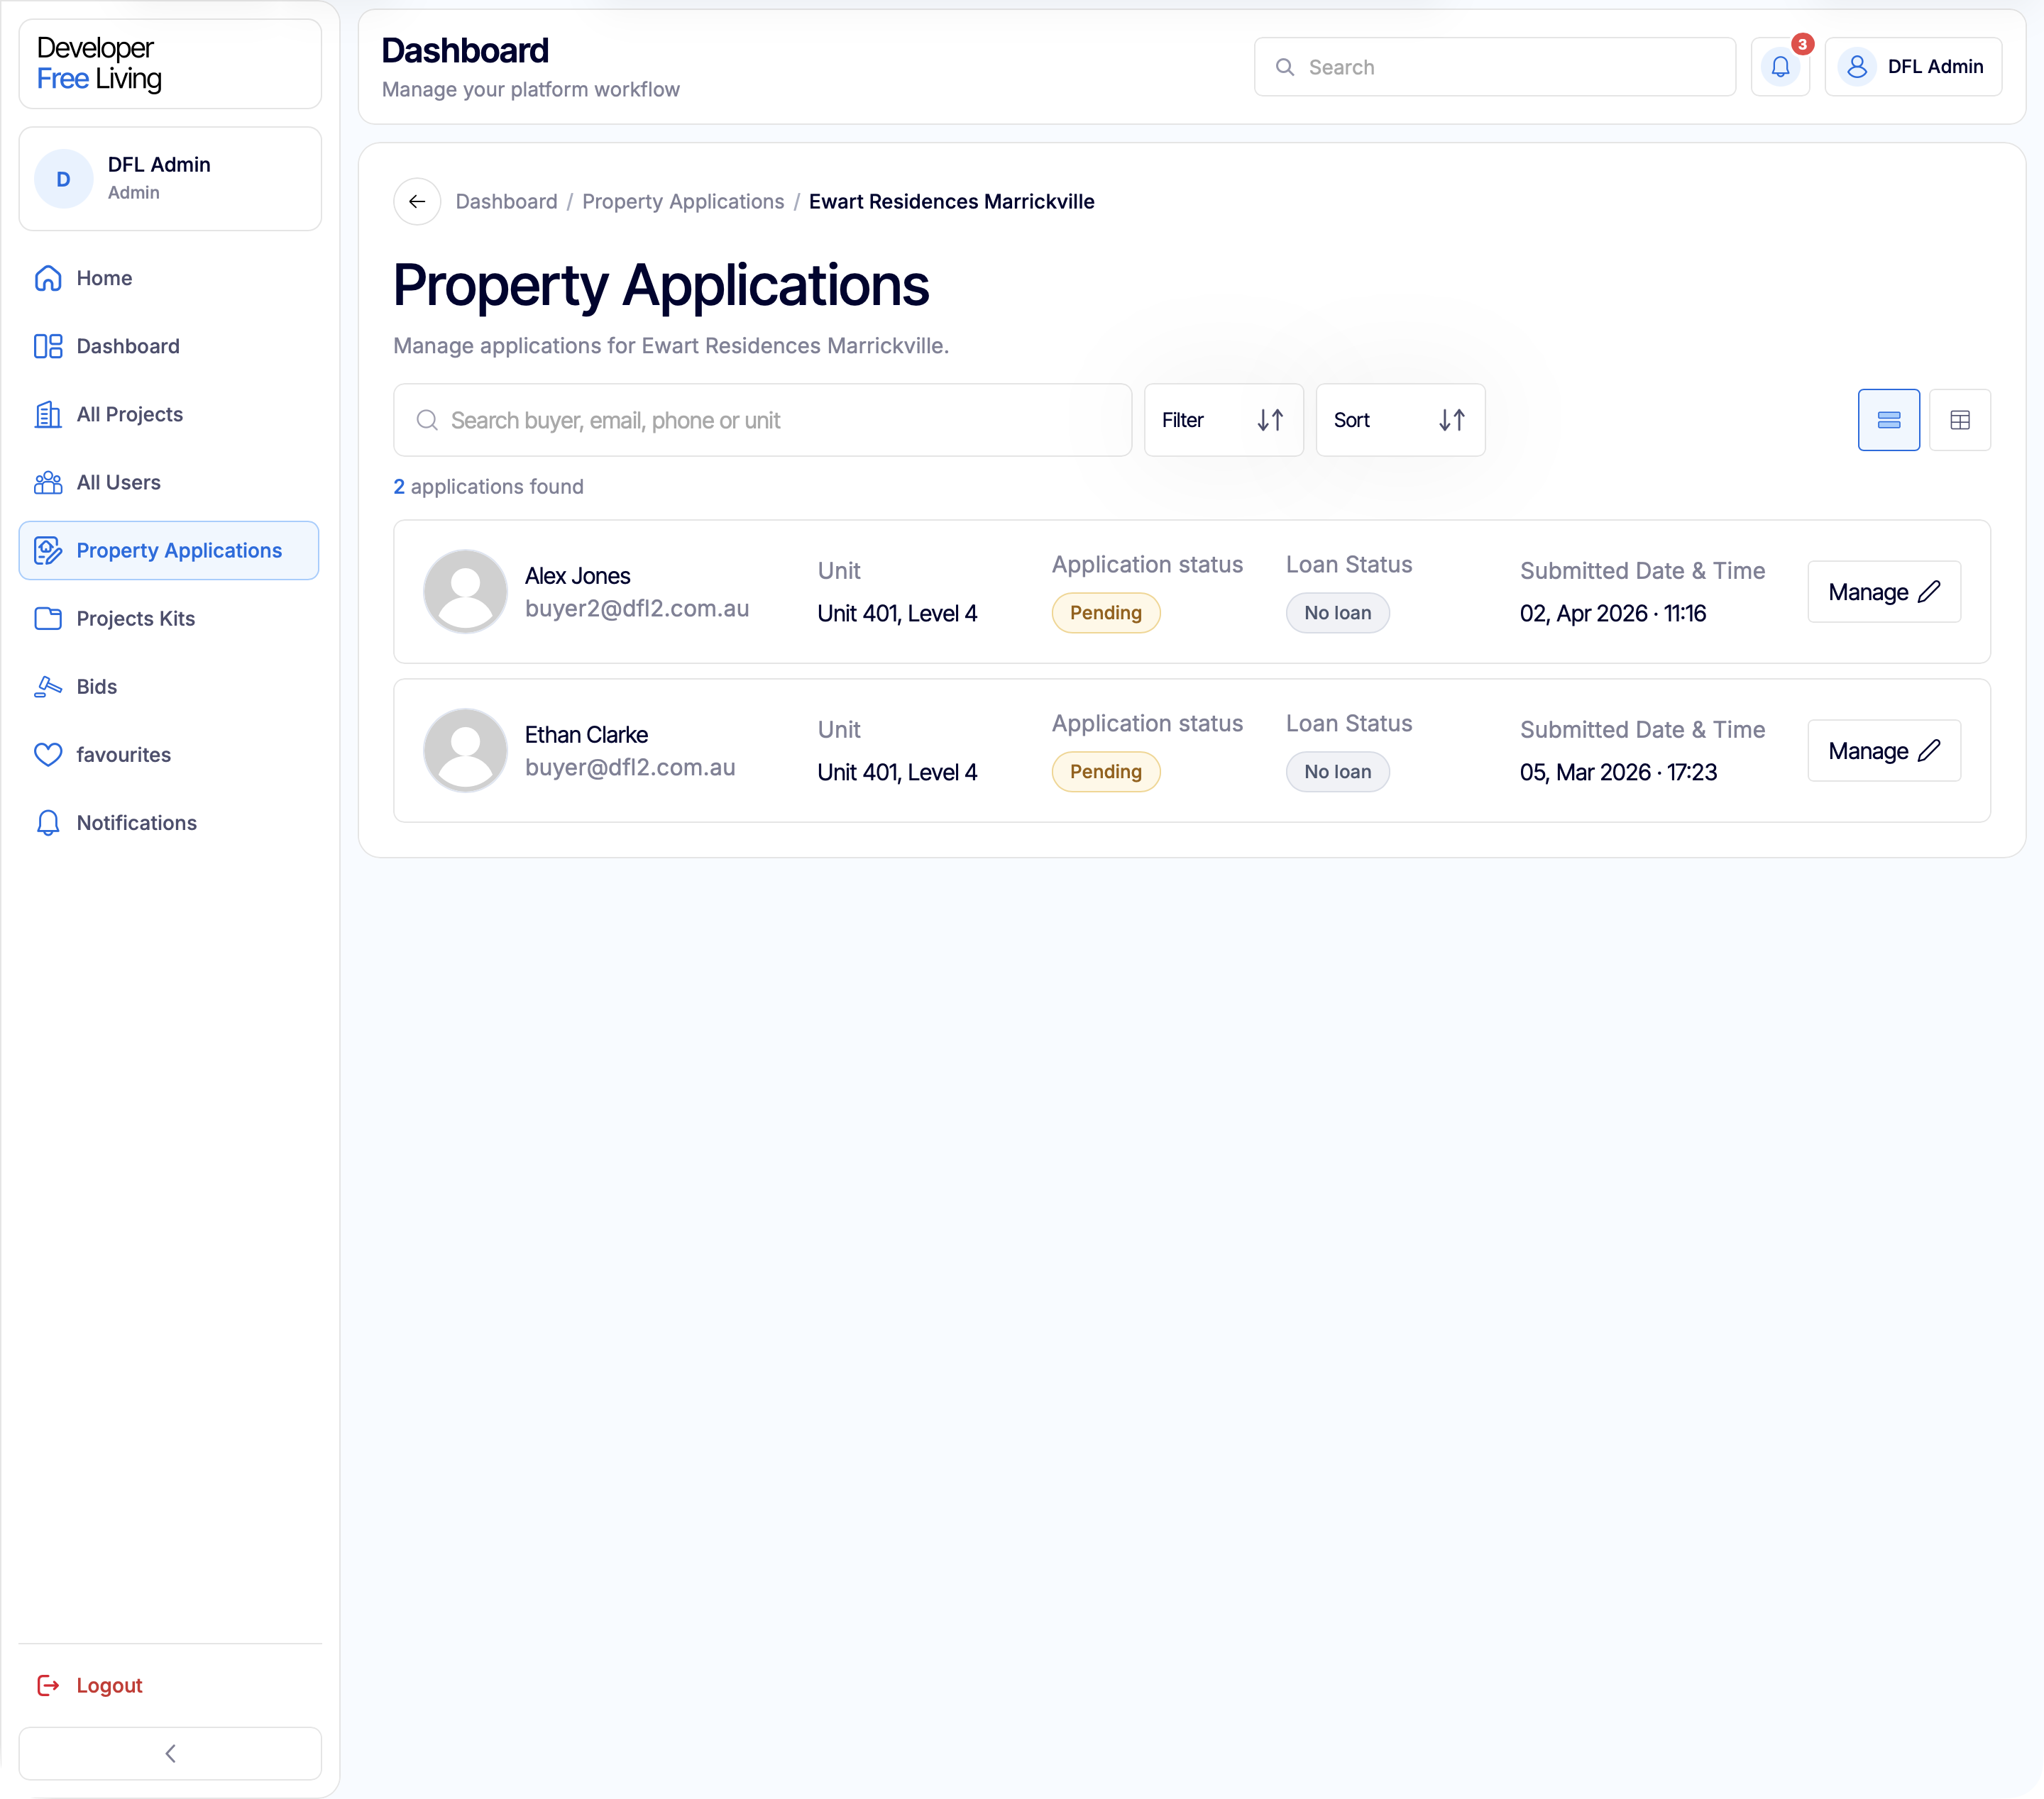This screenshot has width=2044, height=1799.
Task: Click the Property Applications sidebar icon
Action: click(48, 550)
